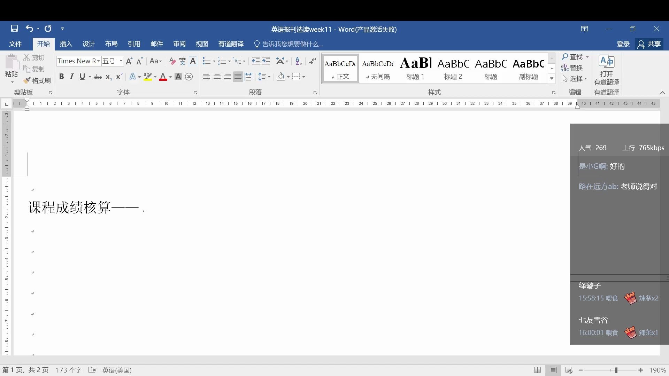Justify the paragraph text

pyautogui.click(x=238, y=77)
